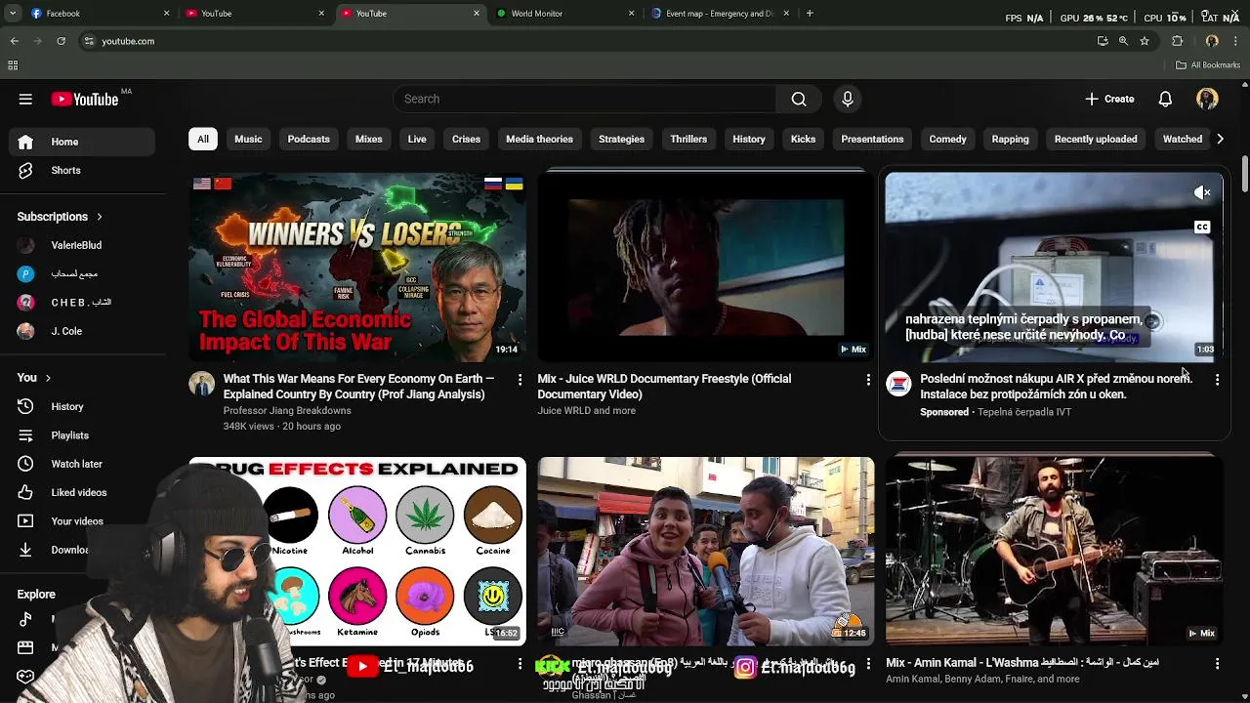Expand the You section
Viewport: 1250px width, 703px height.
[x=33, y=378]
